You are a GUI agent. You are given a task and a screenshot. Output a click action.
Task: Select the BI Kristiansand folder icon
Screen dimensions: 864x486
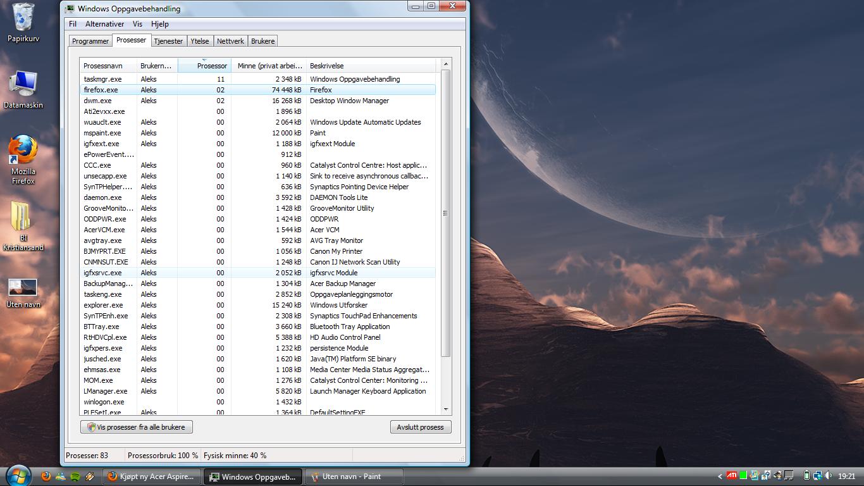click(x=23, y=226)
